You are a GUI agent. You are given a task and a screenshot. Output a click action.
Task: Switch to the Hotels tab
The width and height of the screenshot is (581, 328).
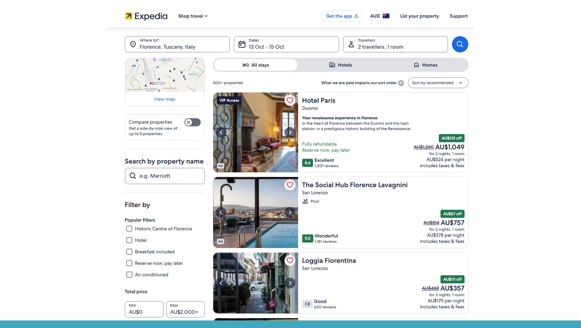tap(340, 65)
